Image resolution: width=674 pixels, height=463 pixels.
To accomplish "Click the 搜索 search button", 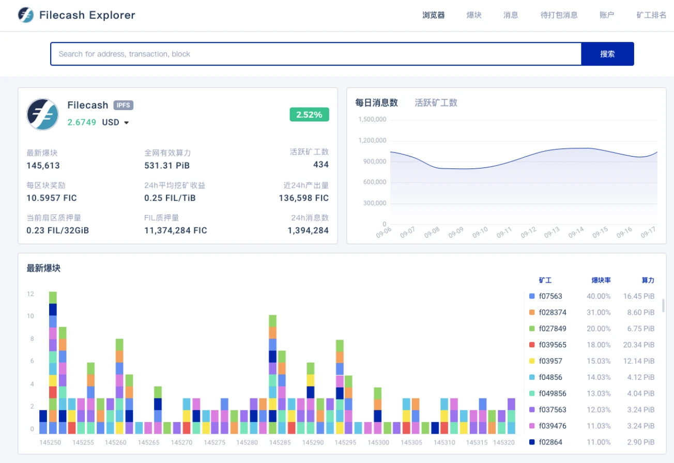I will point(607,54).
